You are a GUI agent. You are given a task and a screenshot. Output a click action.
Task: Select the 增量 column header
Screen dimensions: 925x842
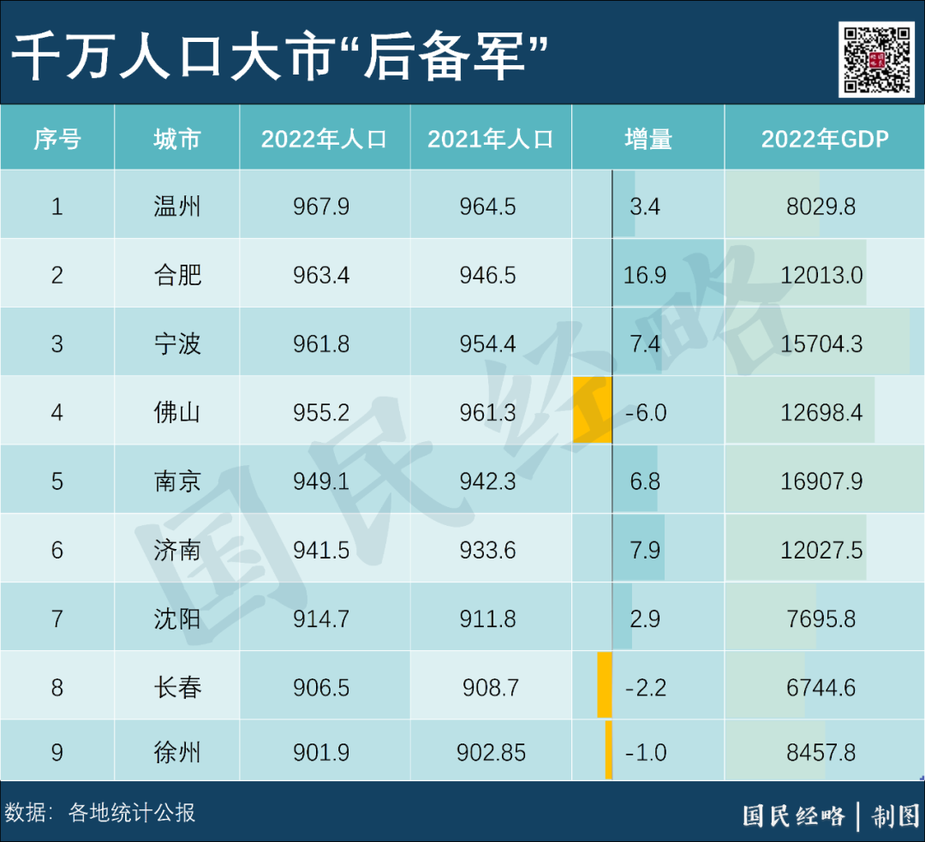(648, 140)
